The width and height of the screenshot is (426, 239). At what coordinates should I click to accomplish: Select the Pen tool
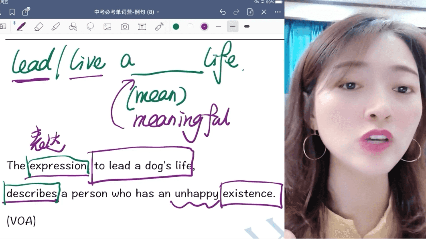pos(21,27)
